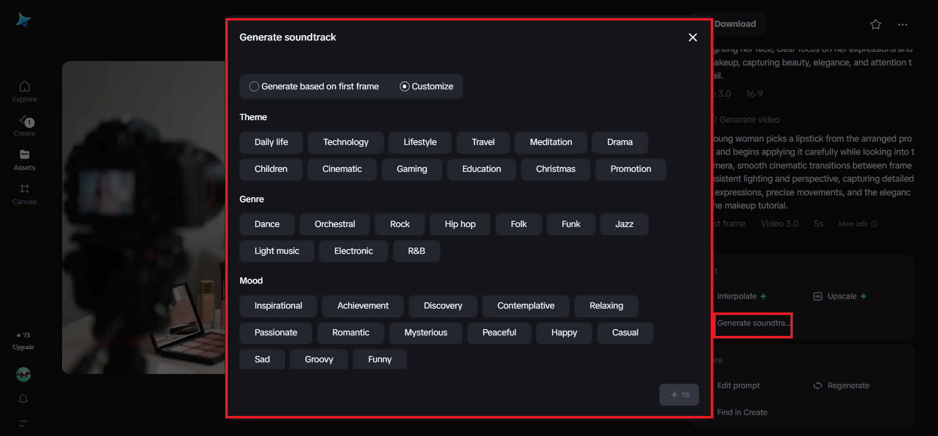Open the more options ellipsis icon
The width and height of the screenshot is (938, 436).
click(x=902, y=24)
